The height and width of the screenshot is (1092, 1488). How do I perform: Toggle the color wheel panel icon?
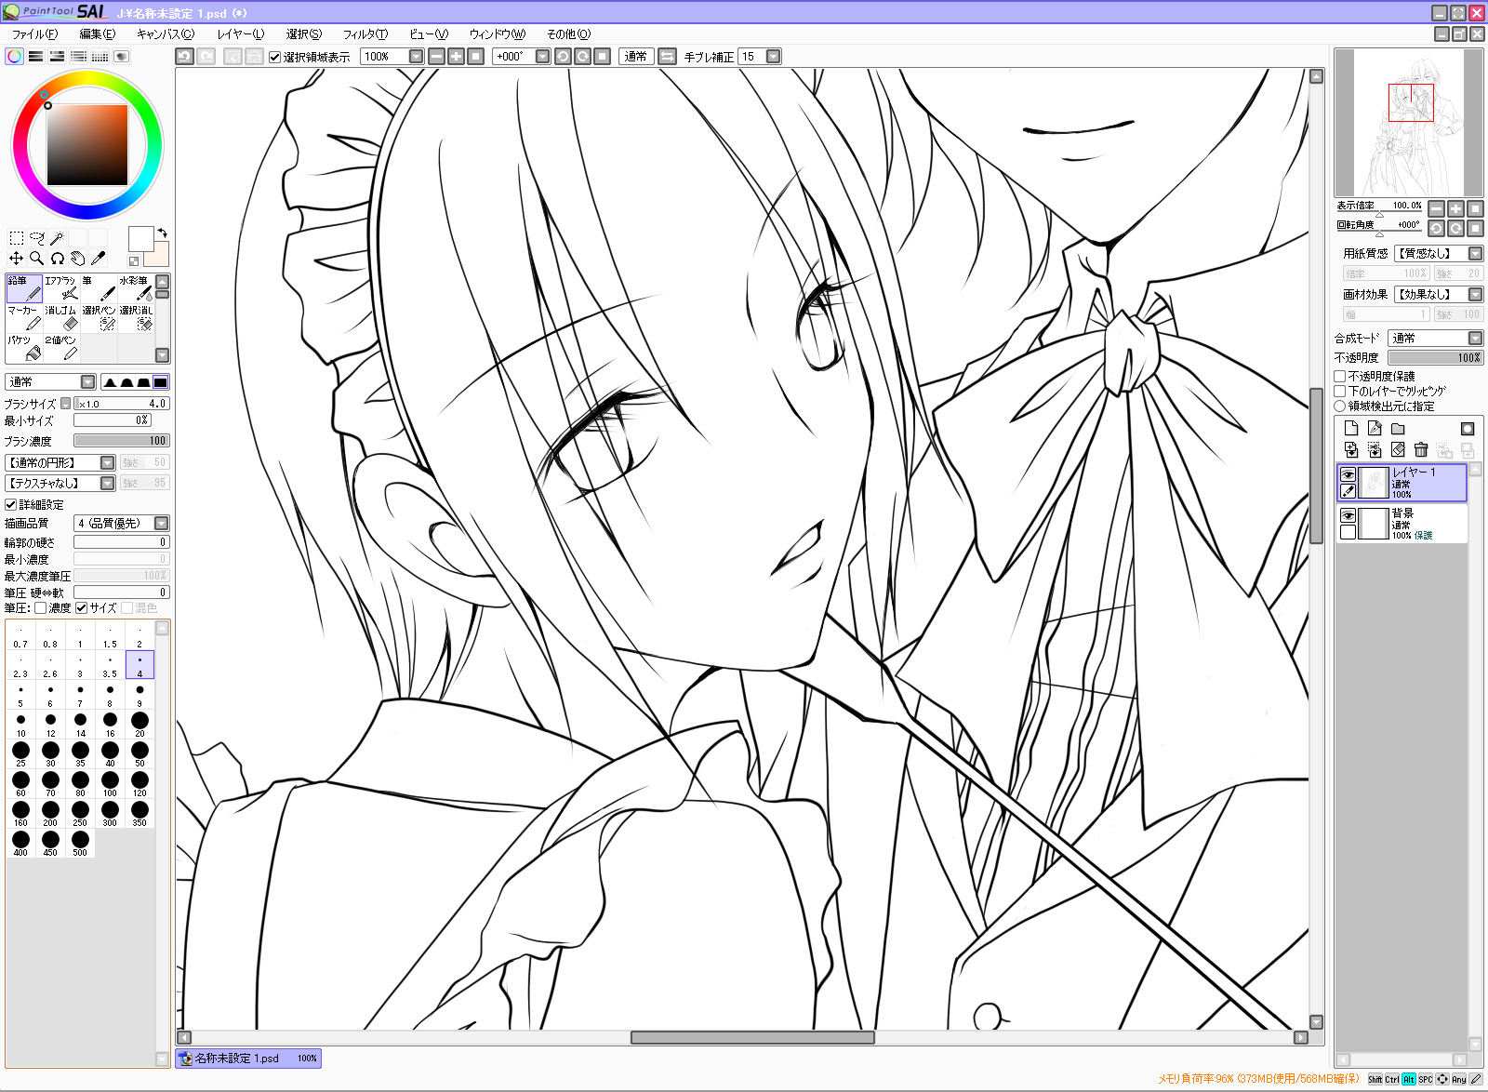click(x=14, y=57)
